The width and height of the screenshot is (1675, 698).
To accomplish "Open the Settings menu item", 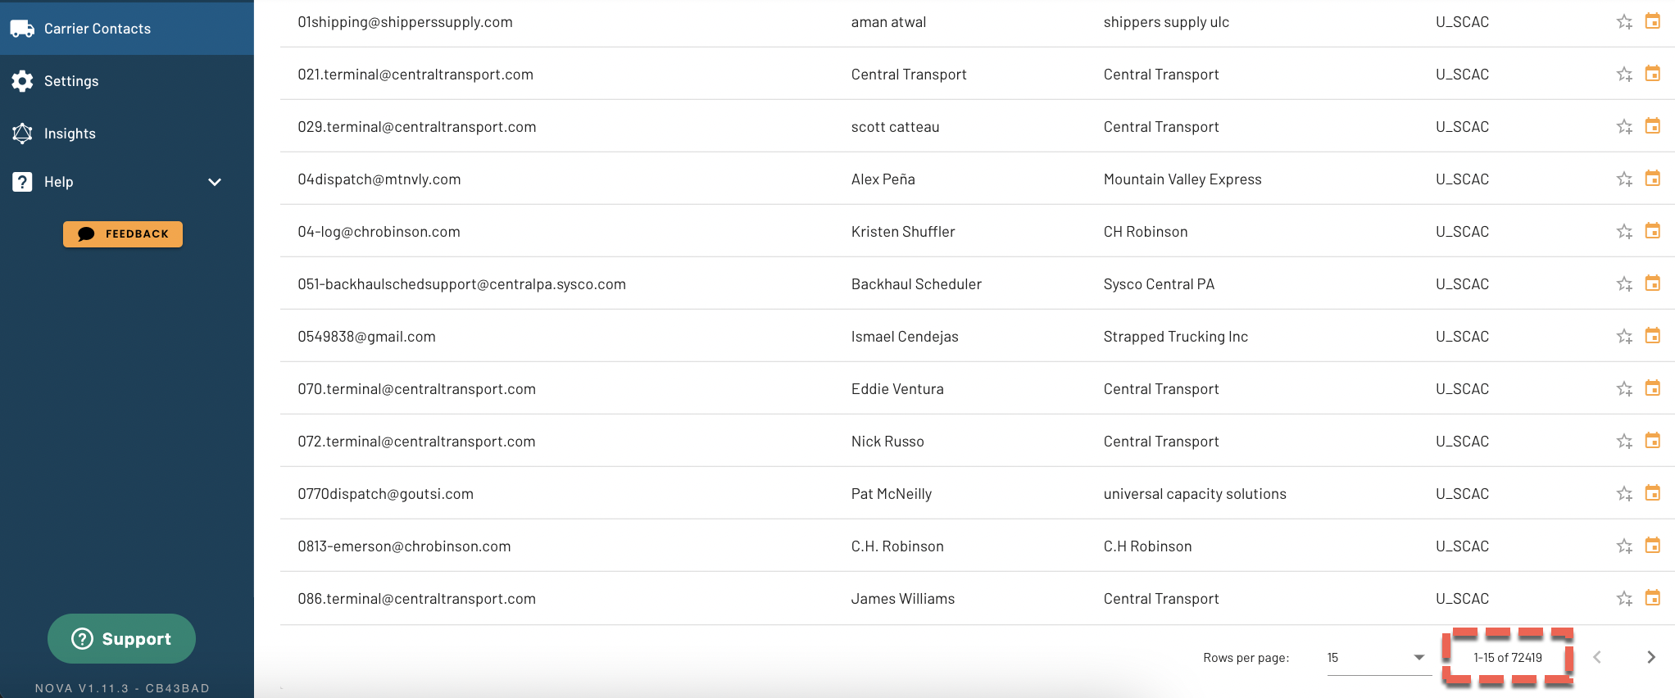I will 127,81.
